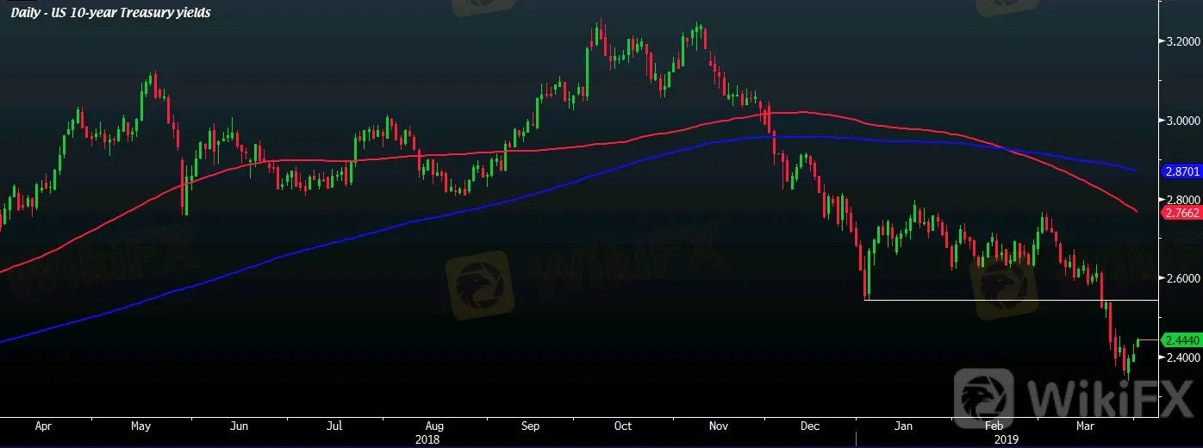
Task: Click the Jun label on time axis
Action: coord(240,426)
